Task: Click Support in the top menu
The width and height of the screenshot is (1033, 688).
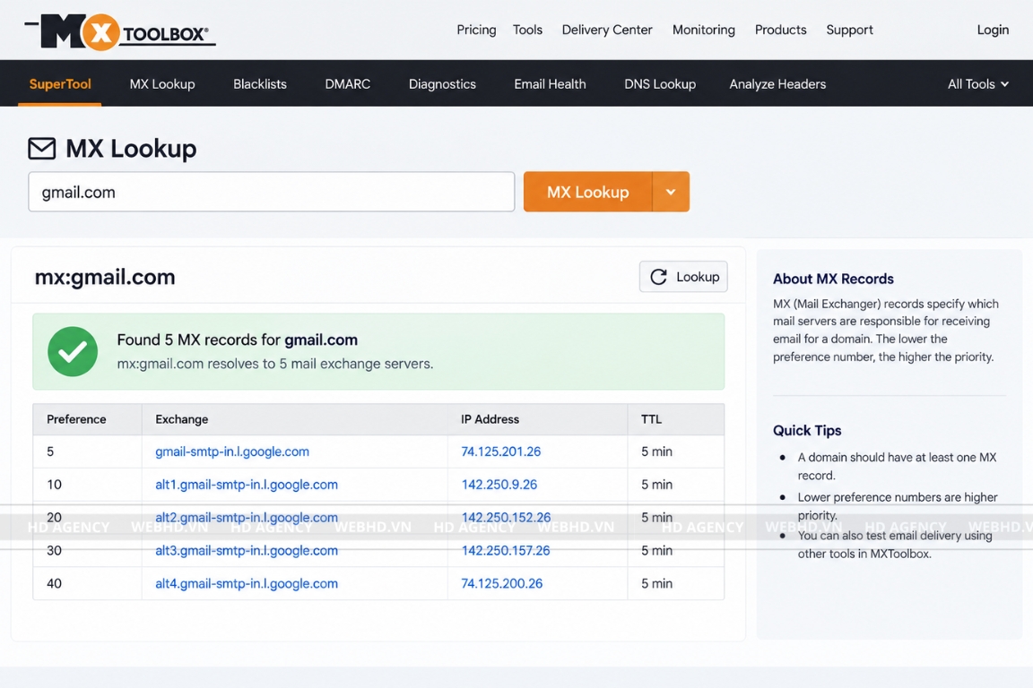Action: tap(849, 30)
